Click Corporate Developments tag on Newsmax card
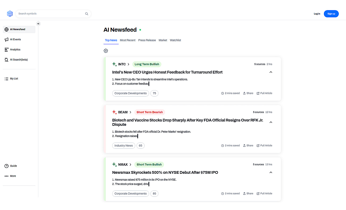The image size is (346, 210). [x=130, y=193]
